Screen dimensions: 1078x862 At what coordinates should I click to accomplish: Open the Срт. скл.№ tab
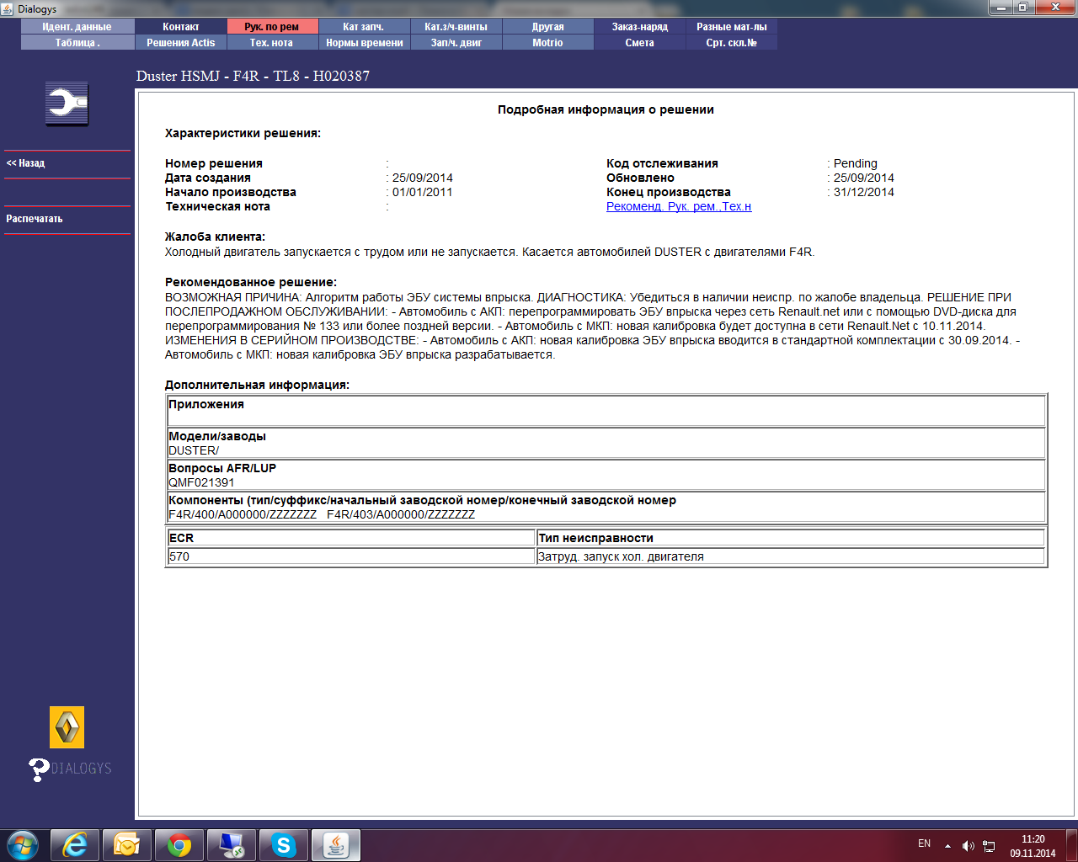pyautogui.click(x=731, y=43)
